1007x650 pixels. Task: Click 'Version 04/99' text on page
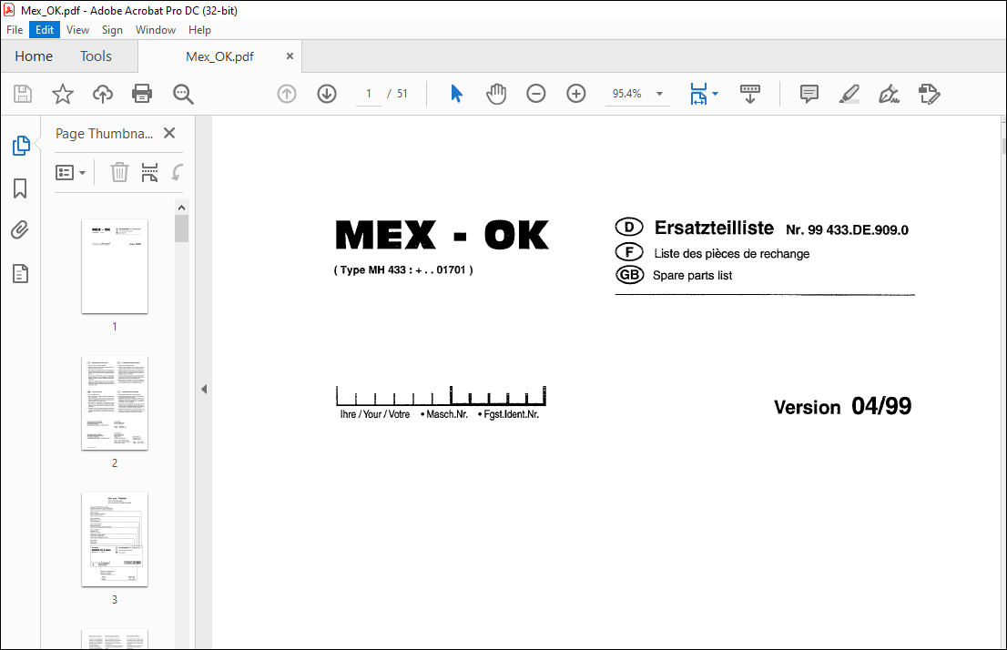(842, 406)
